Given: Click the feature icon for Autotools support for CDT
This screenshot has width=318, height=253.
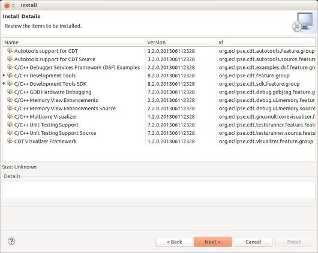Looking at the screenshot, I should [10, 51].
